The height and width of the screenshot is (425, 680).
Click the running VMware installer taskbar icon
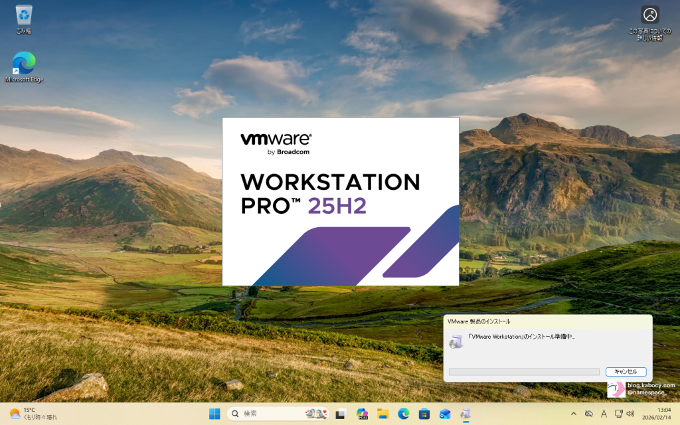[x=466, y=414]
